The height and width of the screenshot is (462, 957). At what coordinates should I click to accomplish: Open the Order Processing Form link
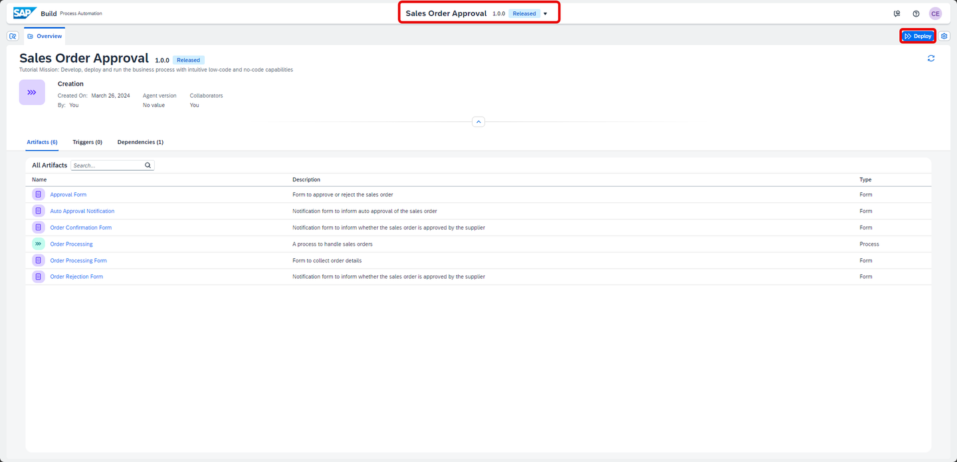click(x=78, y=261)
